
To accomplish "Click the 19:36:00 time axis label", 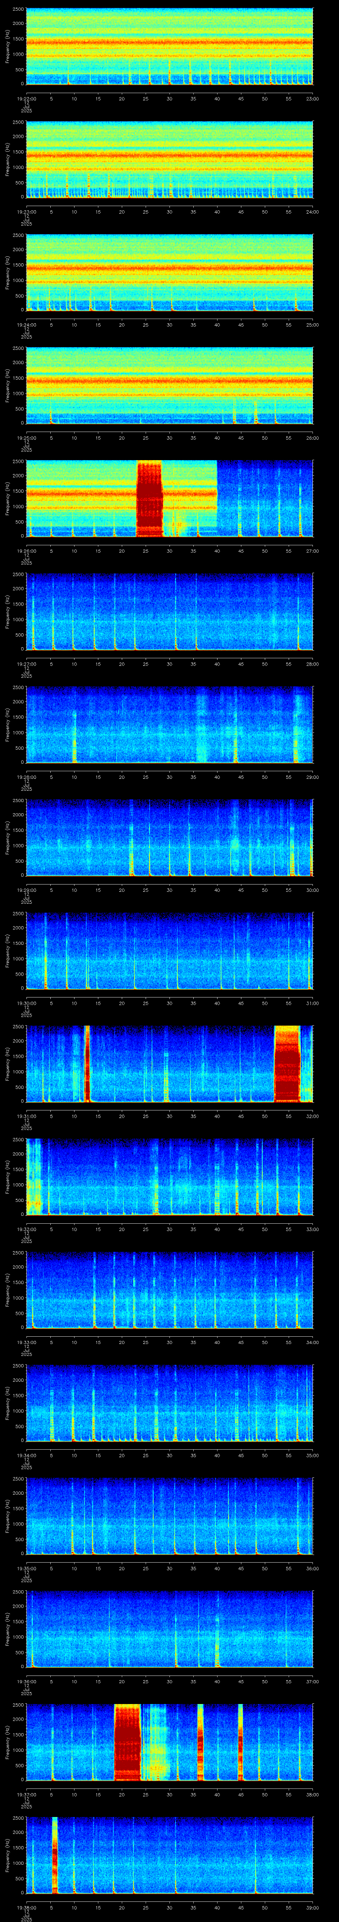I will coord(26,1681).
